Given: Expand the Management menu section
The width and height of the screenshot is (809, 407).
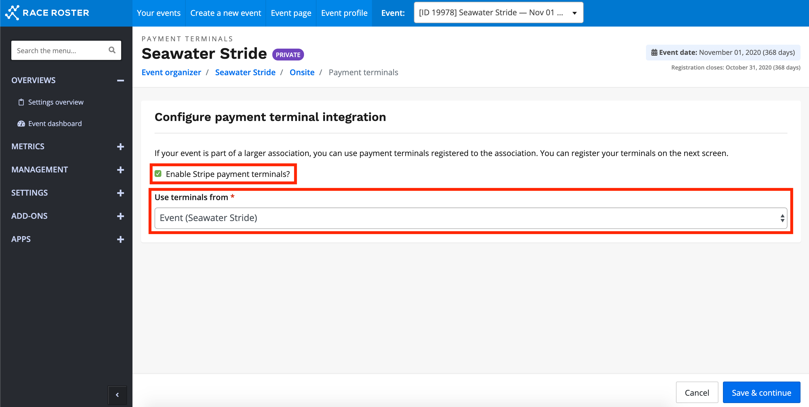Looking at the screenshot, I should (120, 170).
